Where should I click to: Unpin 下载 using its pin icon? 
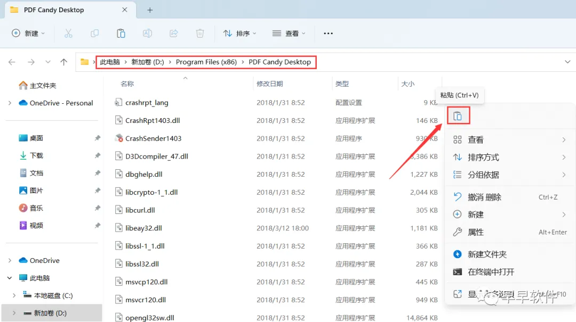[98, 155]
